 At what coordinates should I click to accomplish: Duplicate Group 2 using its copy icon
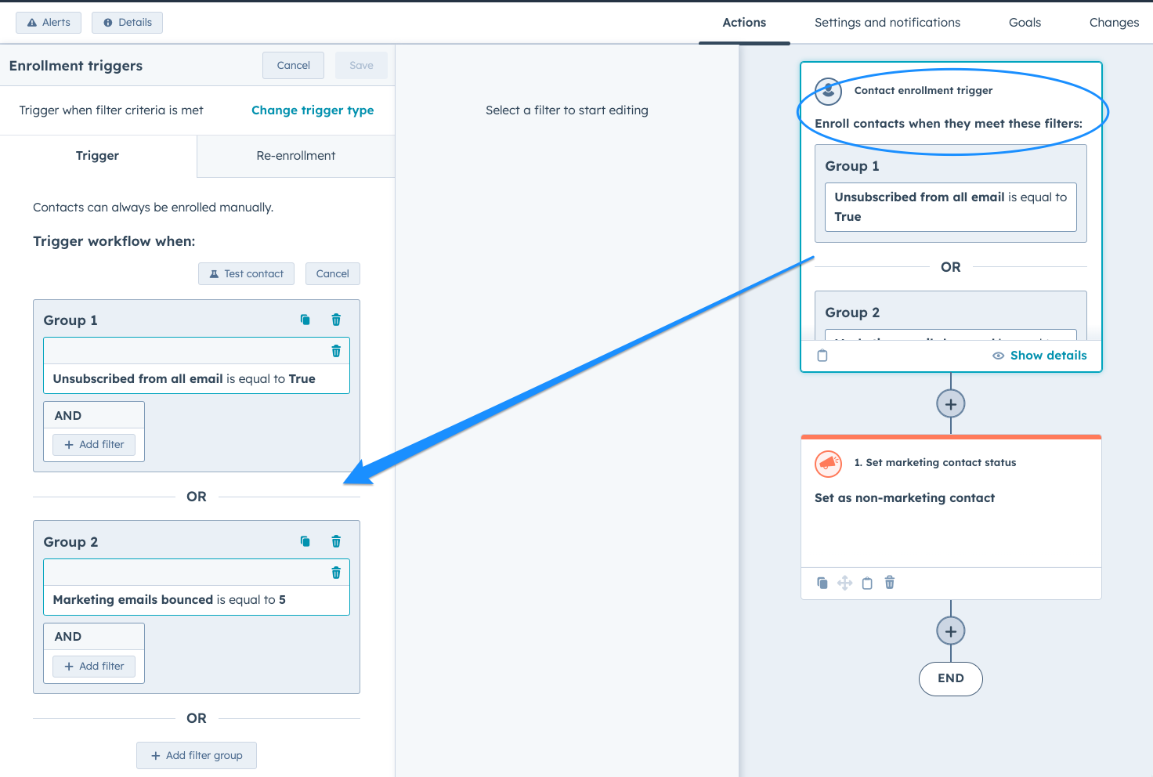point(305,541)
